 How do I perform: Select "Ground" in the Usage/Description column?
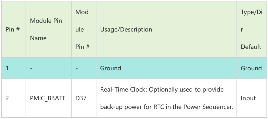click(x=110, y=68)
